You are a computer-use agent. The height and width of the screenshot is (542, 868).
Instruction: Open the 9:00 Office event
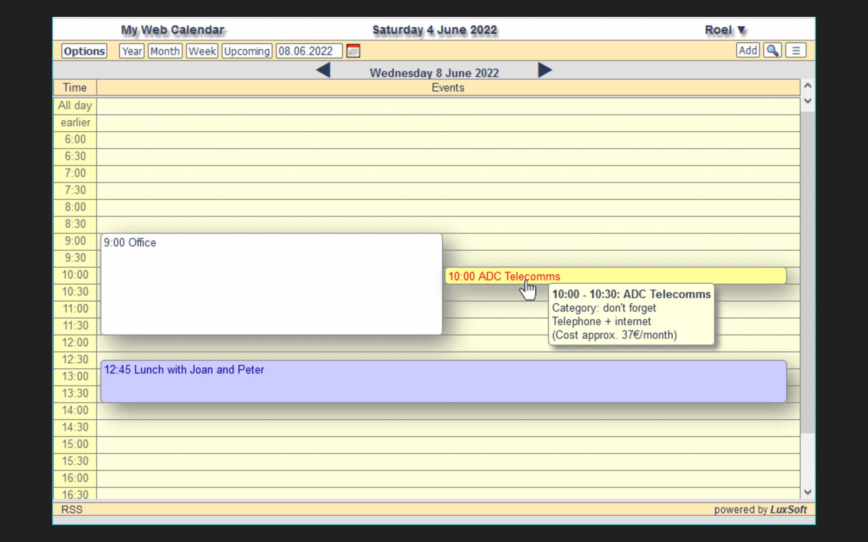click(271, 284)
